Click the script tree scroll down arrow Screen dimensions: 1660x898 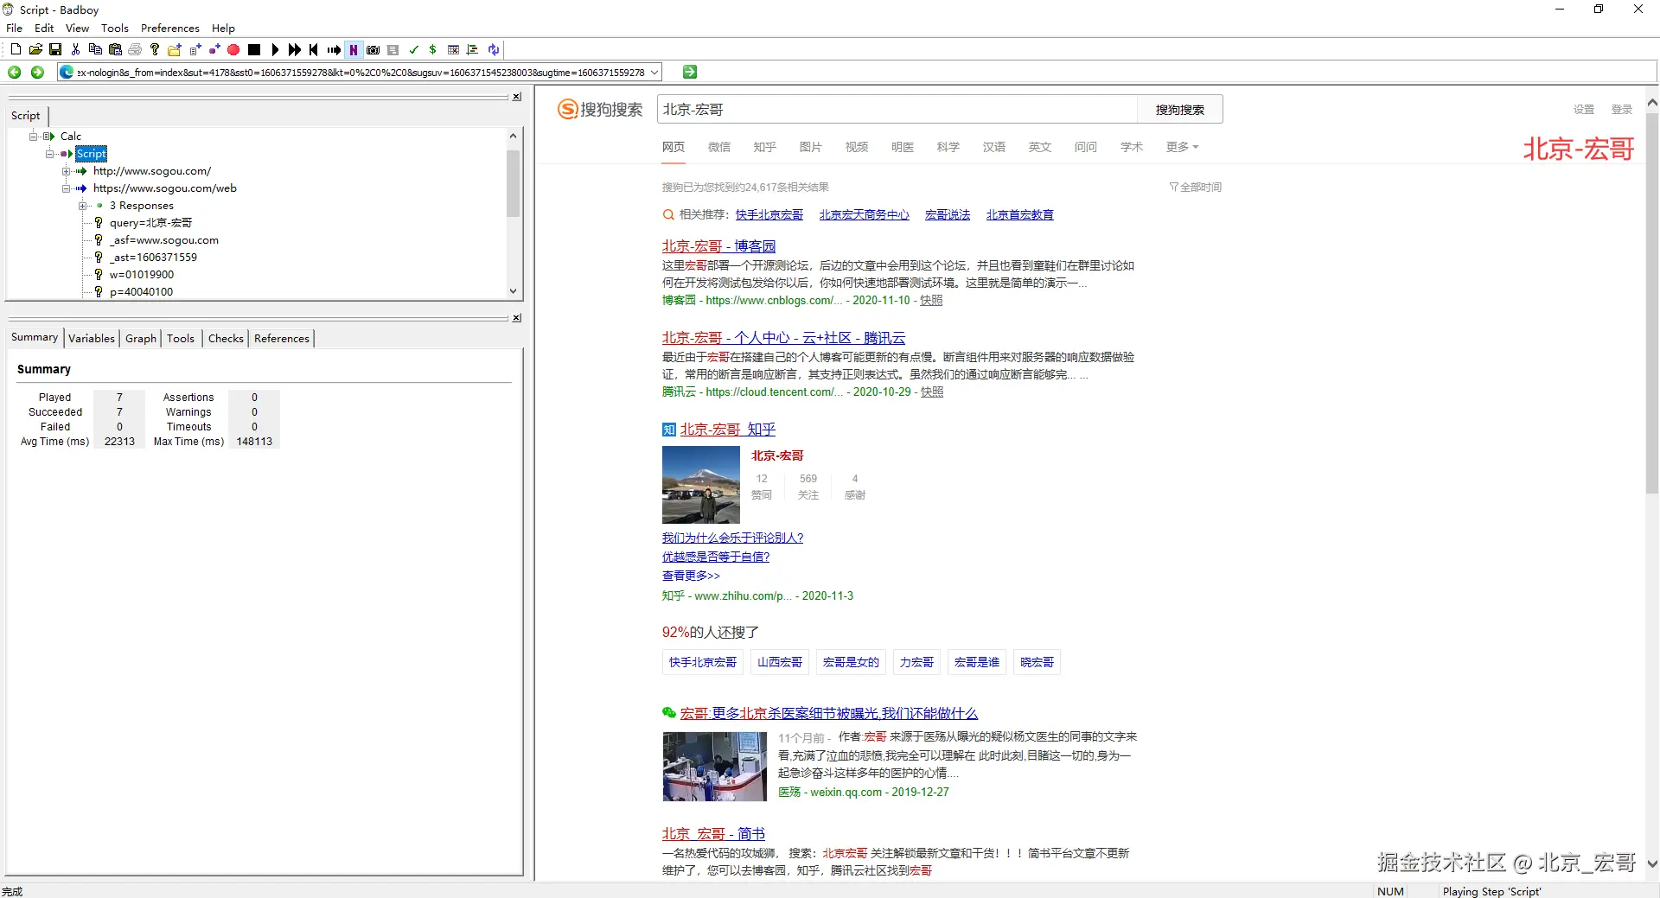coord(513,291)
